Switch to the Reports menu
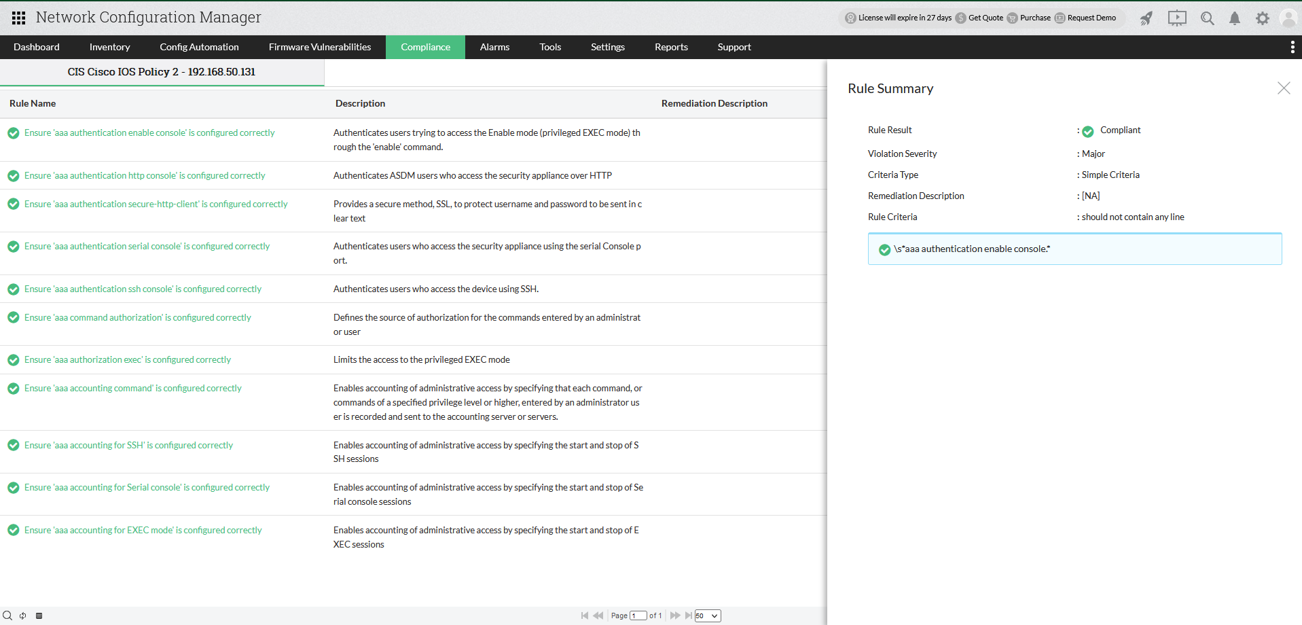This screenshot has height=625, width=1302. point(671,47)
